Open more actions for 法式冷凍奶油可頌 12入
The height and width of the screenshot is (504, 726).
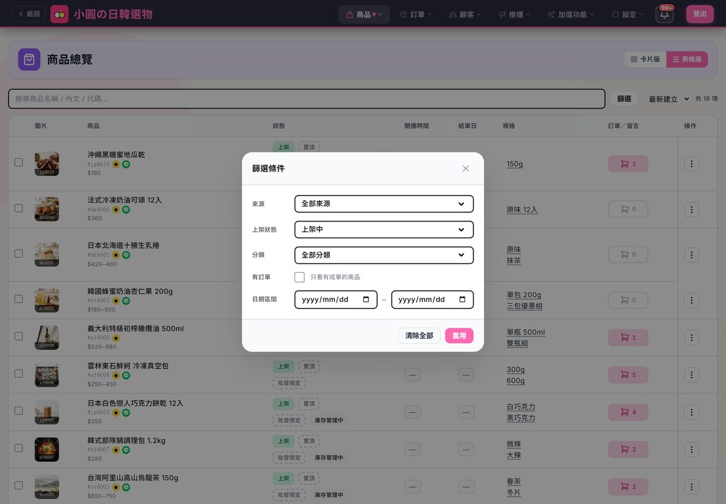coord(692,209)
